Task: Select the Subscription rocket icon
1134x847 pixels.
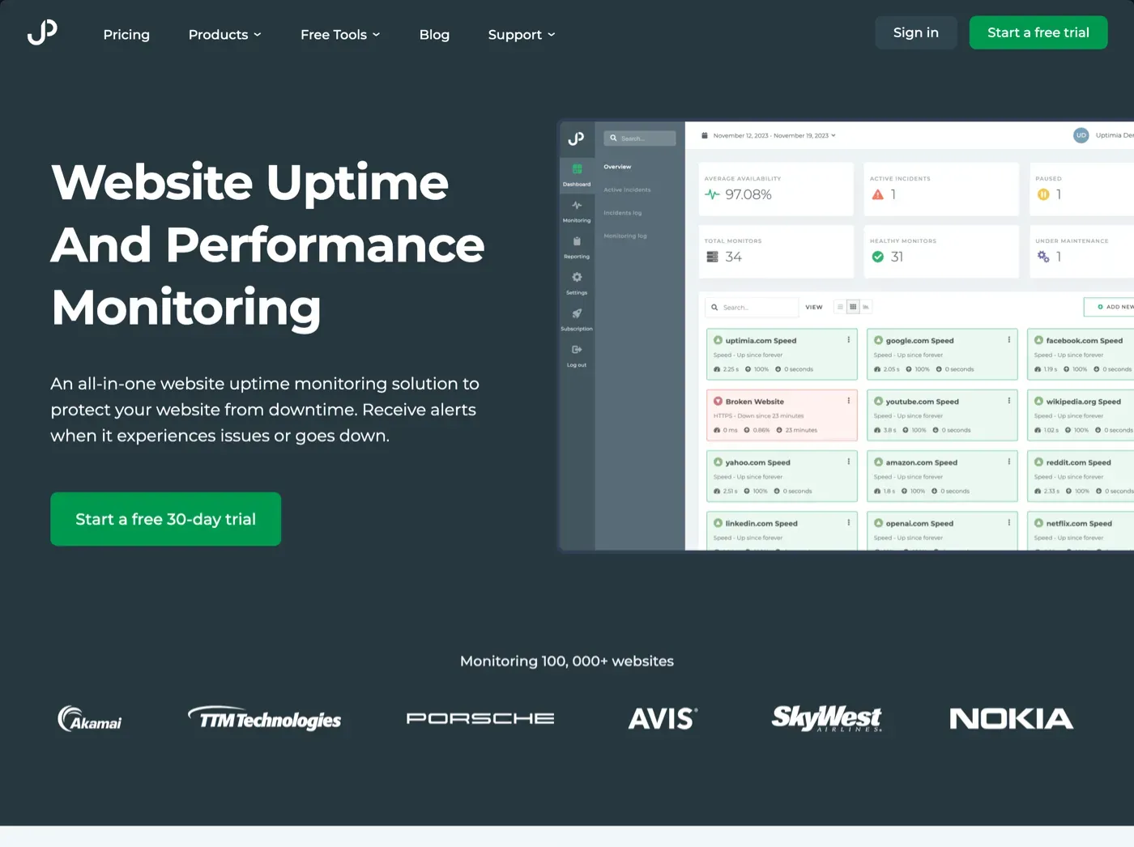Action: pos(577,319)
